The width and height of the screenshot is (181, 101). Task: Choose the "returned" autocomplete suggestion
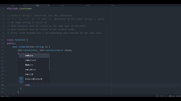[34, 60]
